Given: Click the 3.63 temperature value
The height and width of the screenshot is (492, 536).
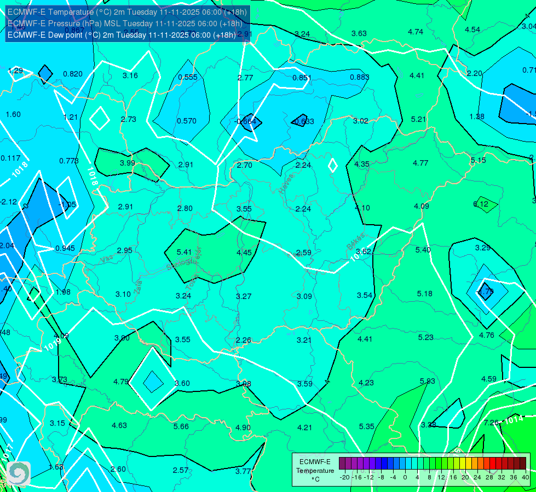Looking at the screenshot, I should pyautogui.click(x=359, y=33).
